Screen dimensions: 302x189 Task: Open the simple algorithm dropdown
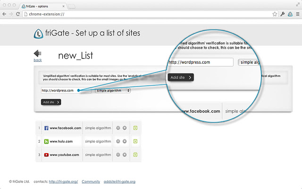(113, 90)
